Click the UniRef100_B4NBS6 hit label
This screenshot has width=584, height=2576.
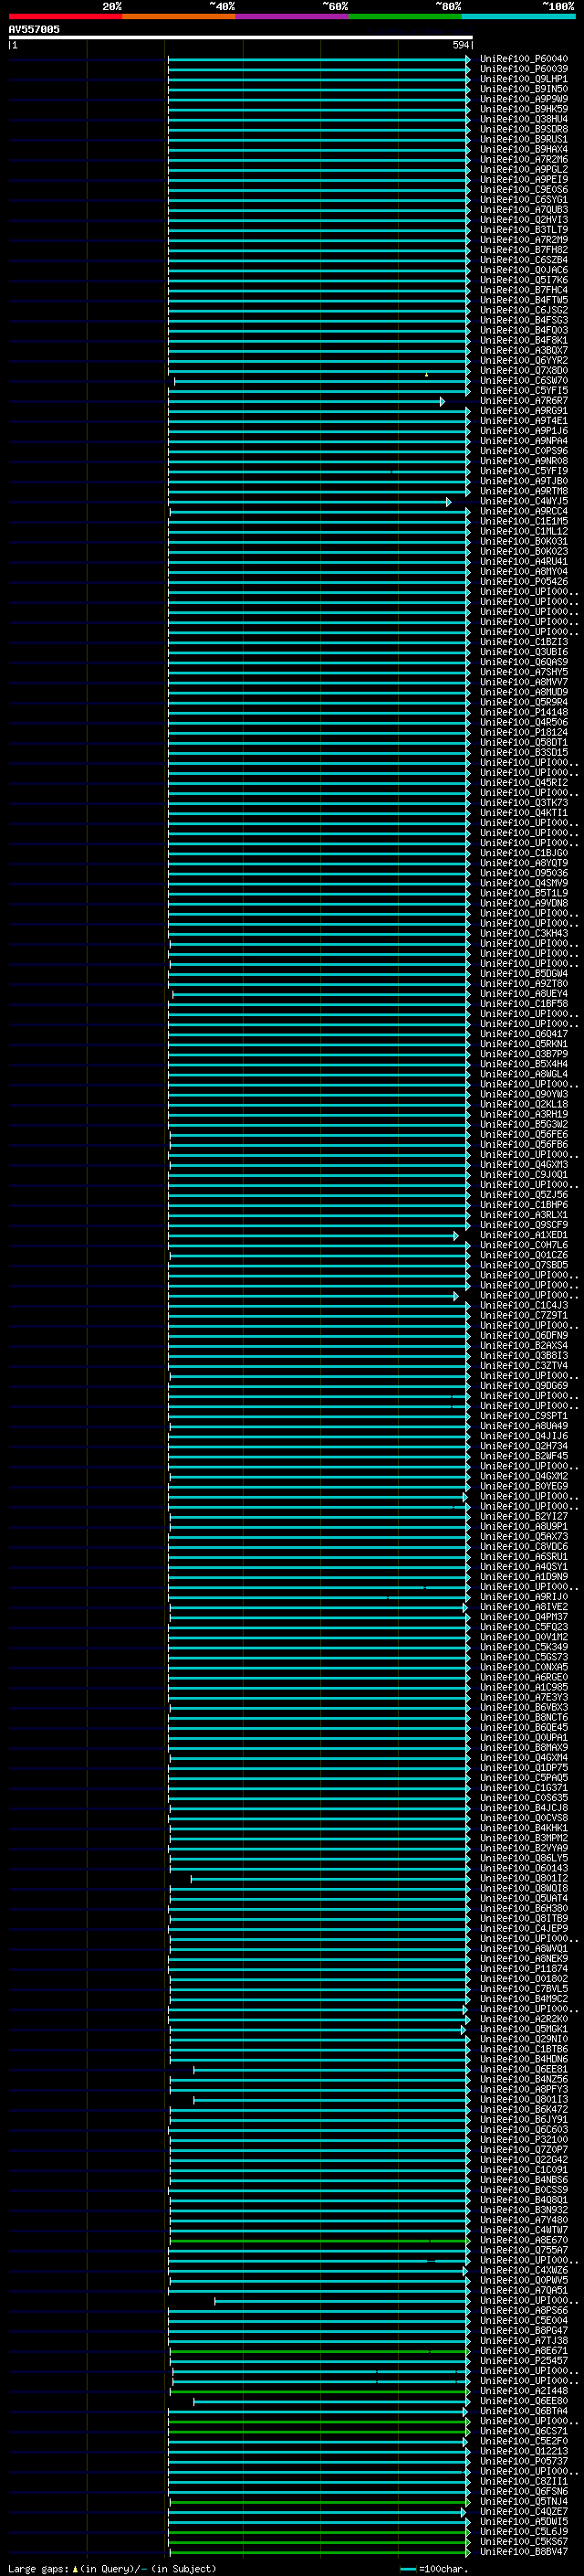pyautogui.click(x=524, y=2180)
